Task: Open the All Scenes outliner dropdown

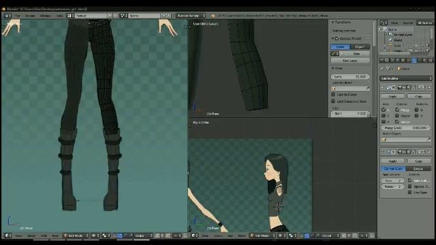Action: pyautogui.click(x=424, y=22)
